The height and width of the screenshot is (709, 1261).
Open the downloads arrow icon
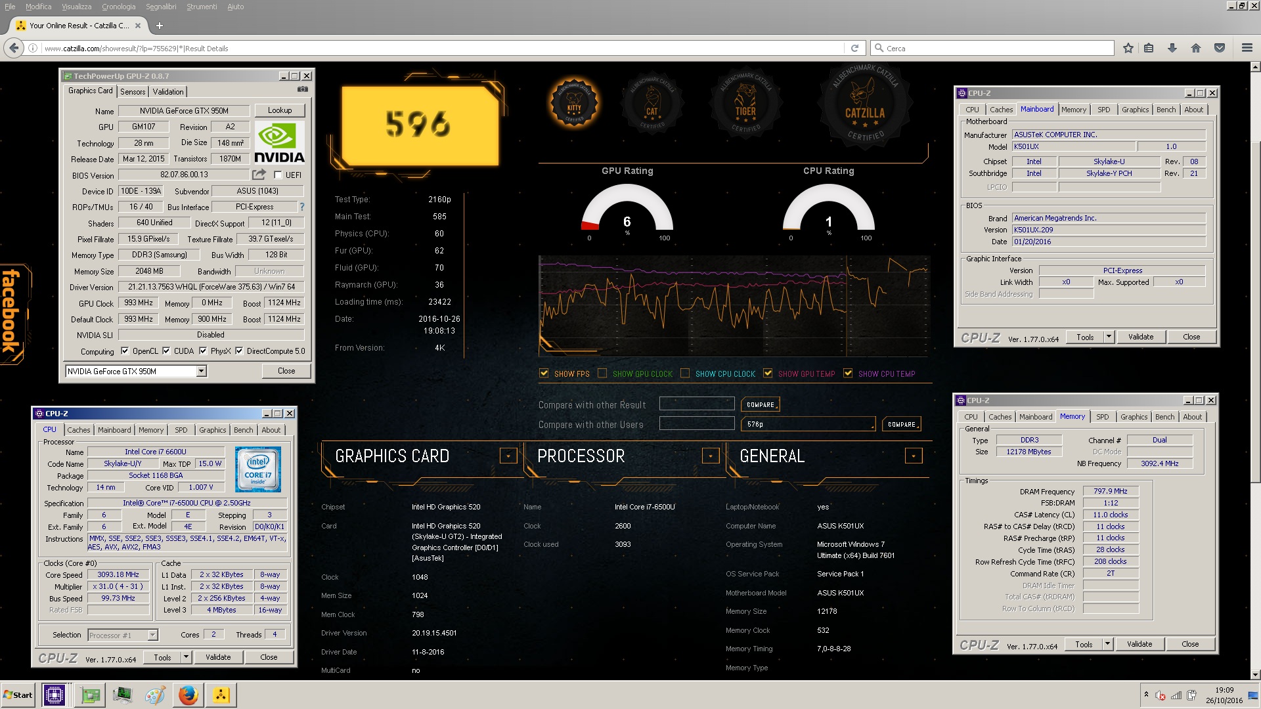tap(1172, 48)
